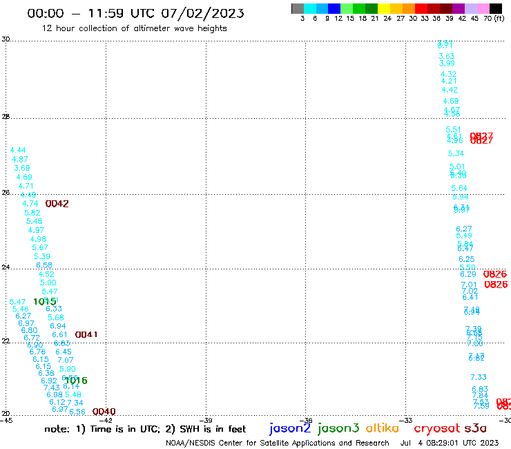Select the pure blue swatch above 12

click(334, 8)
